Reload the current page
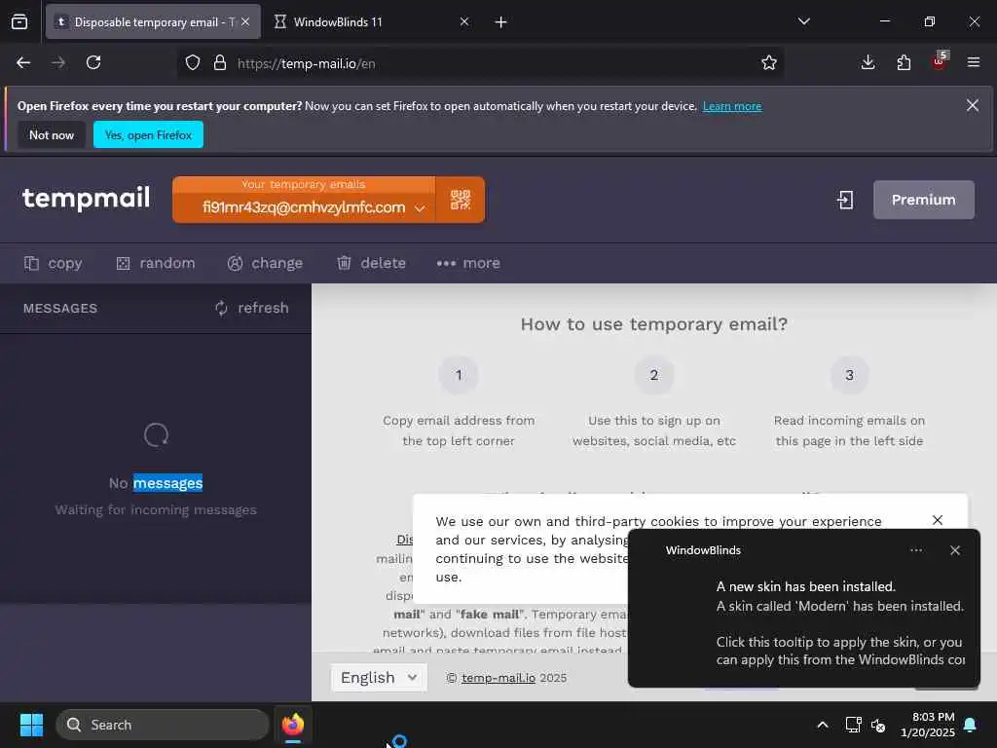The height and width of the screenshot is (748, 997). pyautogui.click(x=93, y=62)
